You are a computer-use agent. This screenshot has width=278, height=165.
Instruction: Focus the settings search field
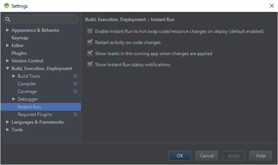pos(43,19)
